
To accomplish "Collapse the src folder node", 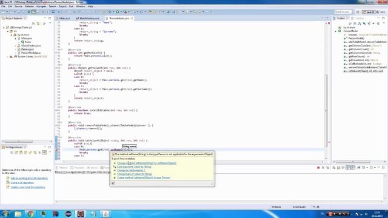I will (x=8, y=31).
